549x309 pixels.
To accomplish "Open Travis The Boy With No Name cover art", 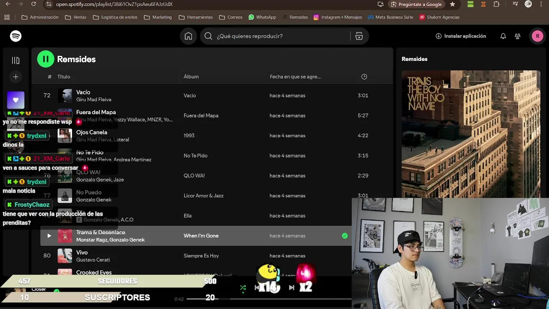I will coord(471,134).
